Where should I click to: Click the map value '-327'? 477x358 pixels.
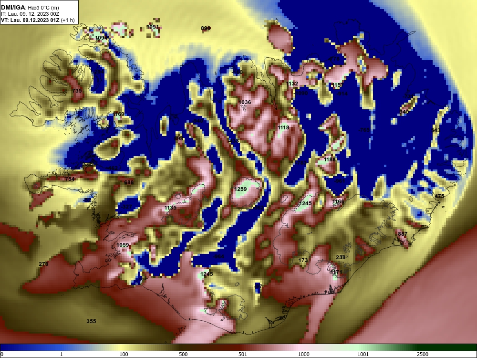tap(126, 207)
